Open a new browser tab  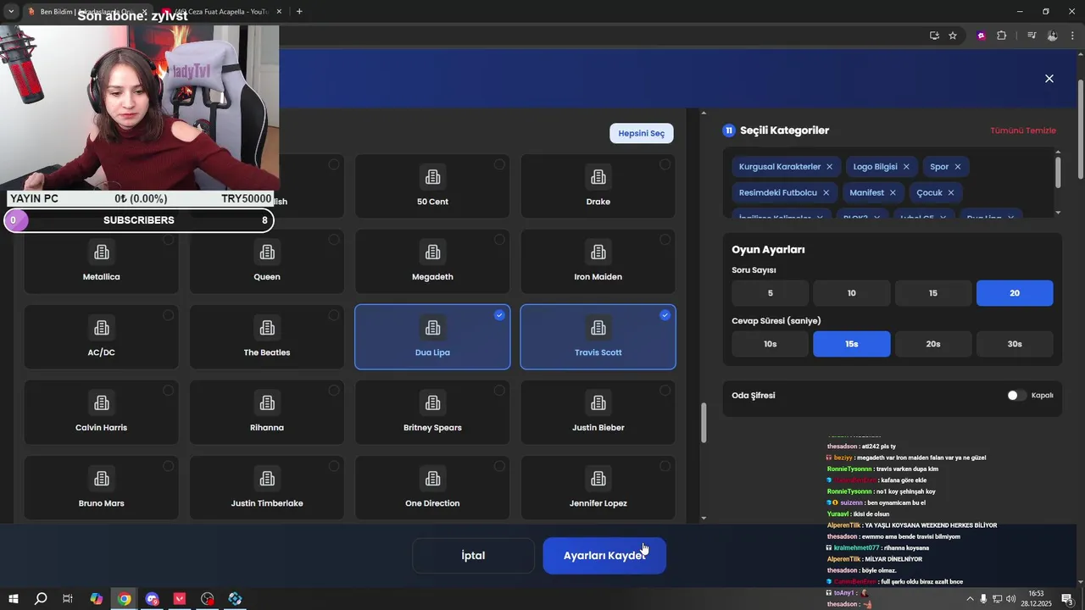click(x=299, y=12)
